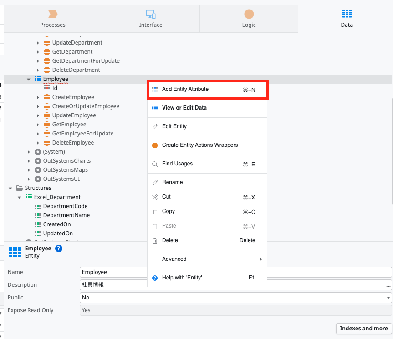Click the blue help icon next to Employee
Screen dimensions: 393x339
pos(59,249)
